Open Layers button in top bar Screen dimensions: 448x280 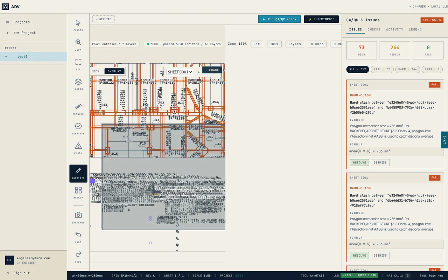coord(295,44)
